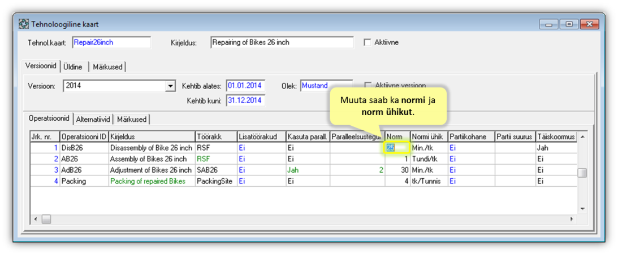Click 'Disassembly of Bike 26 inch' cell
This screenshot has width=618, height=255.
coord(152,148)
